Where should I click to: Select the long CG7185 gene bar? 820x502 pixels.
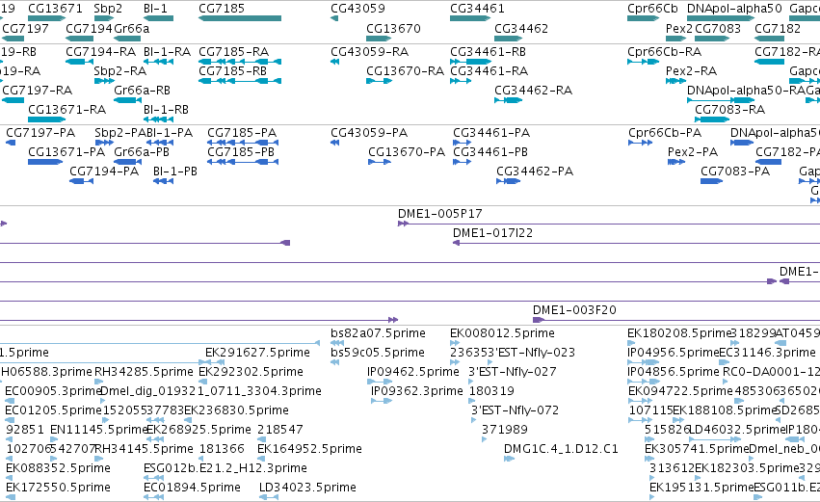[x=240, y=19]
